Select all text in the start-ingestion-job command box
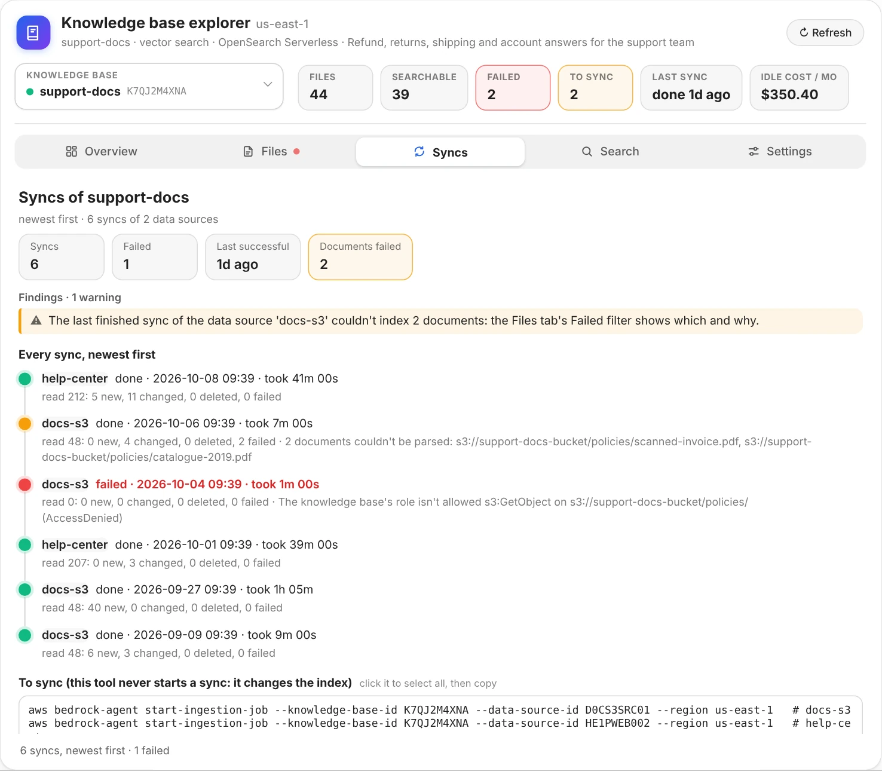Screen dimensions: 882x771 coord(440,715)
